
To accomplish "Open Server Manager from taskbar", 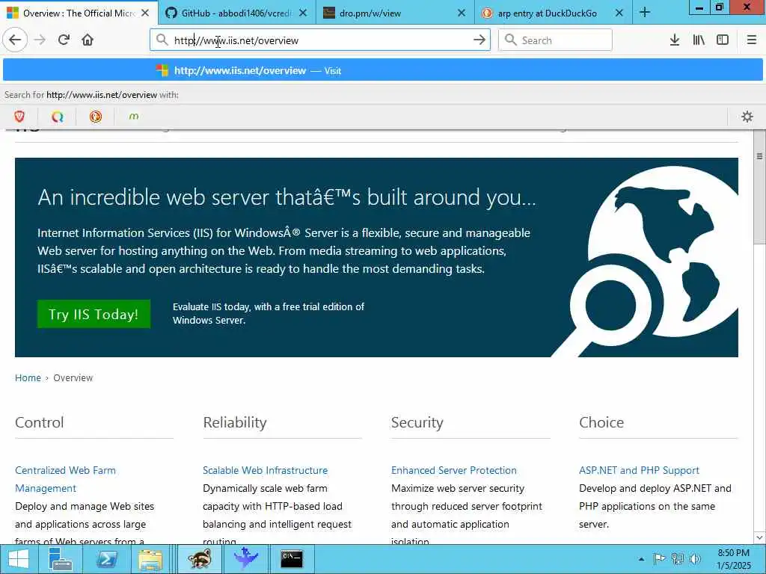I will (61, 559).
